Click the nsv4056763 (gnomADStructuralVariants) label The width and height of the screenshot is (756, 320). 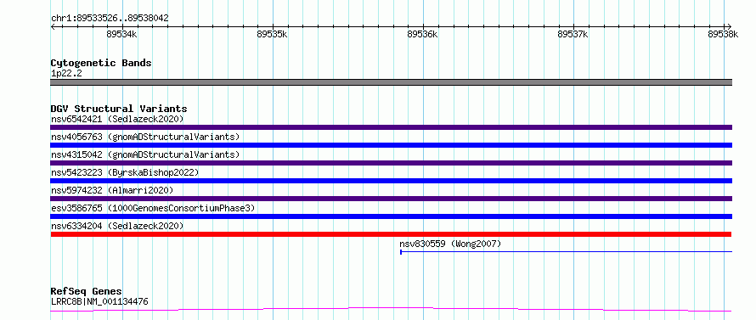click(x=145, y=137)
